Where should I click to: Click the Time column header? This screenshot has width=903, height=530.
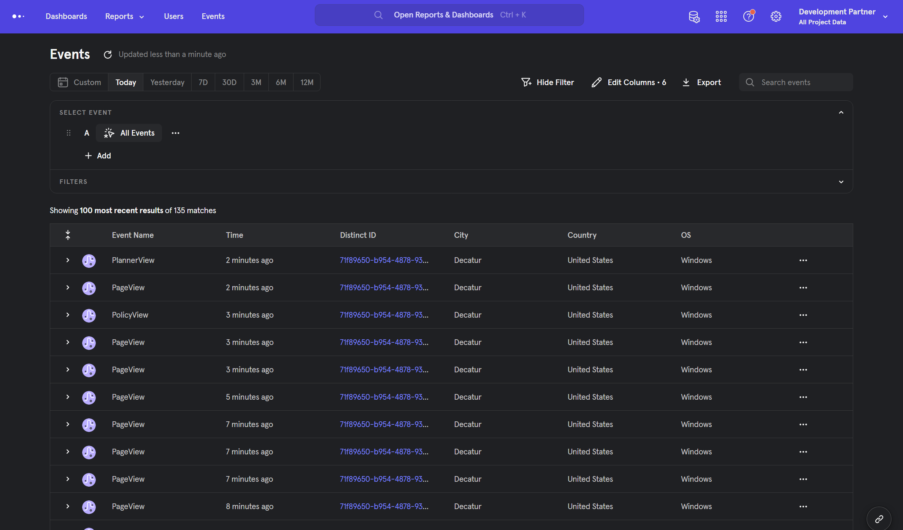point(234,235)
